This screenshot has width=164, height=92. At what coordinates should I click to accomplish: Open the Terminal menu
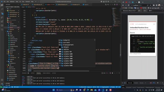pos(27,2)
